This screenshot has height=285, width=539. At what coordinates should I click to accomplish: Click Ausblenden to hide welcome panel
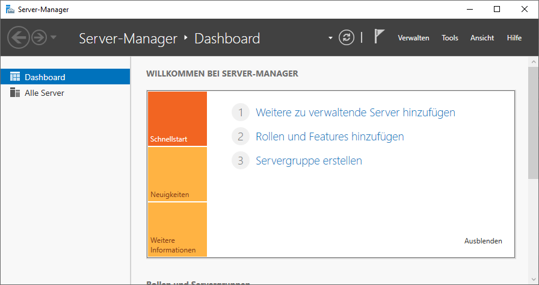[x=483, y=241]
